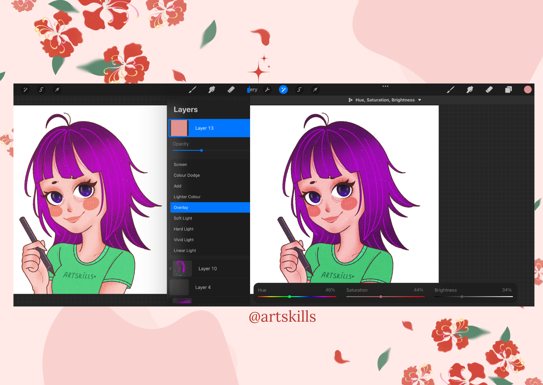Tap the three-dots menu above the canvas
Viewport: 543px width, 385px height.
pos(386,86)
